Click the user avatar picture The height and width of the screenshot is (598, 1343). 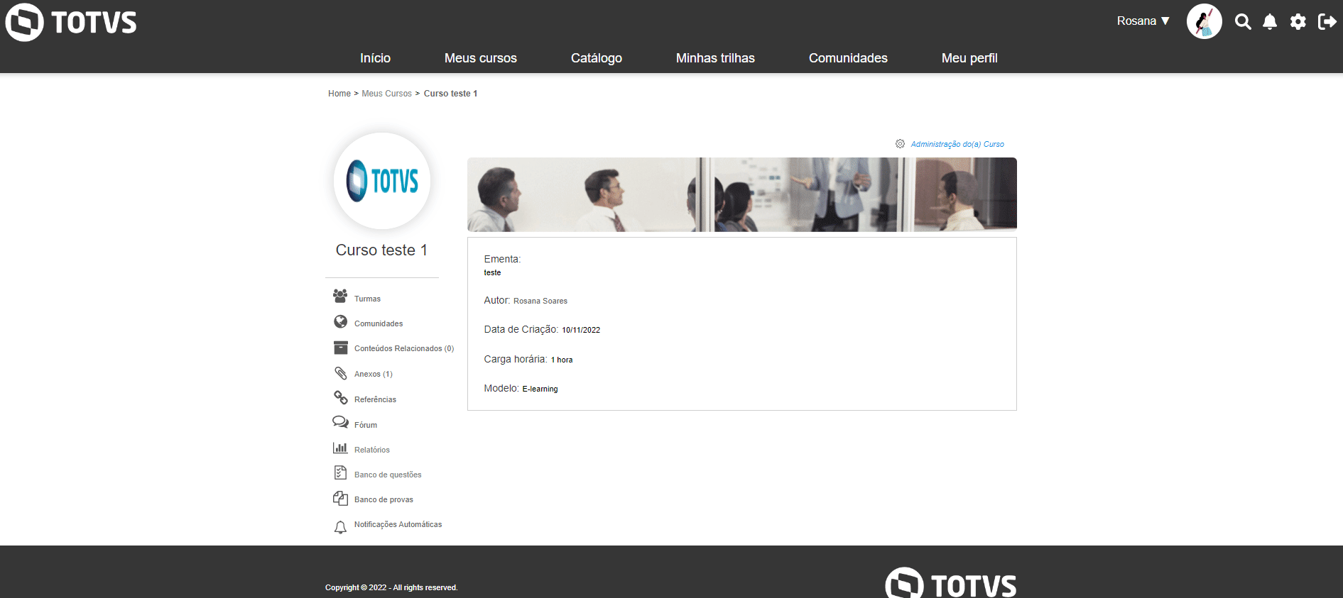coord(1205,21)
